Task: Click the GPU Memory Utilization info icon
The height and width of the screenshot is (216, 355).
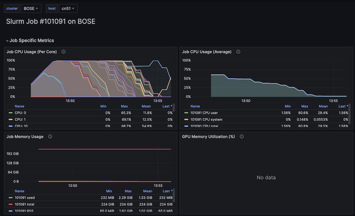Action: [242, 136]
